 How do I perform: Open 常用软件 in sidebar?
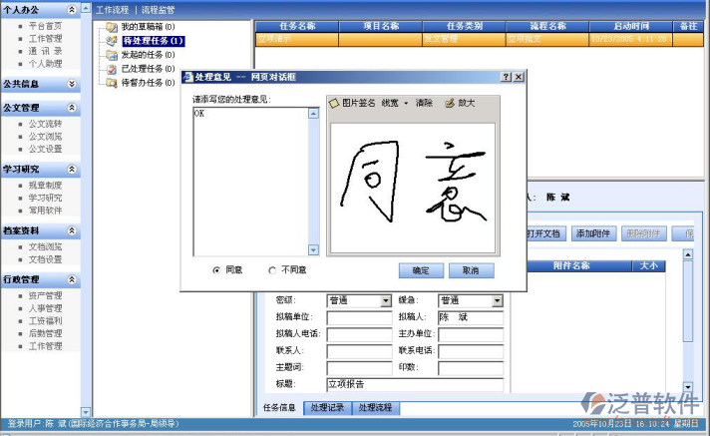coord(45,211)
